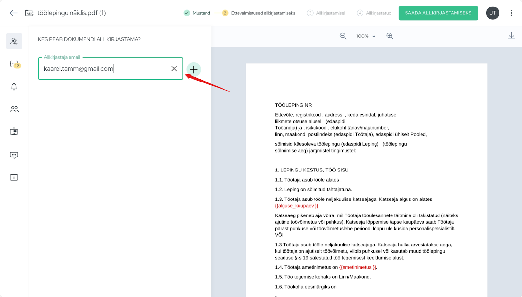Clear the signer email field
This screenshot has width=522, height=297.
[x=174, y=69]
